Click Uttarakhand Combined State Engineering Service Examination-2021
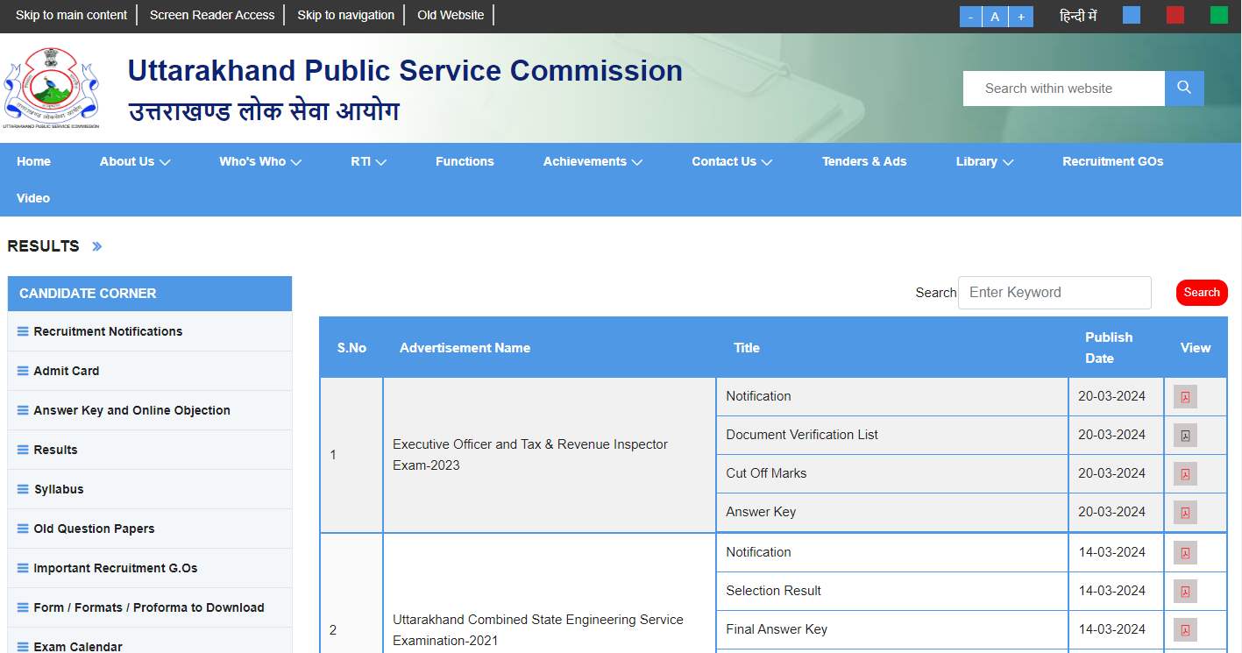 [x=538, y=630]
